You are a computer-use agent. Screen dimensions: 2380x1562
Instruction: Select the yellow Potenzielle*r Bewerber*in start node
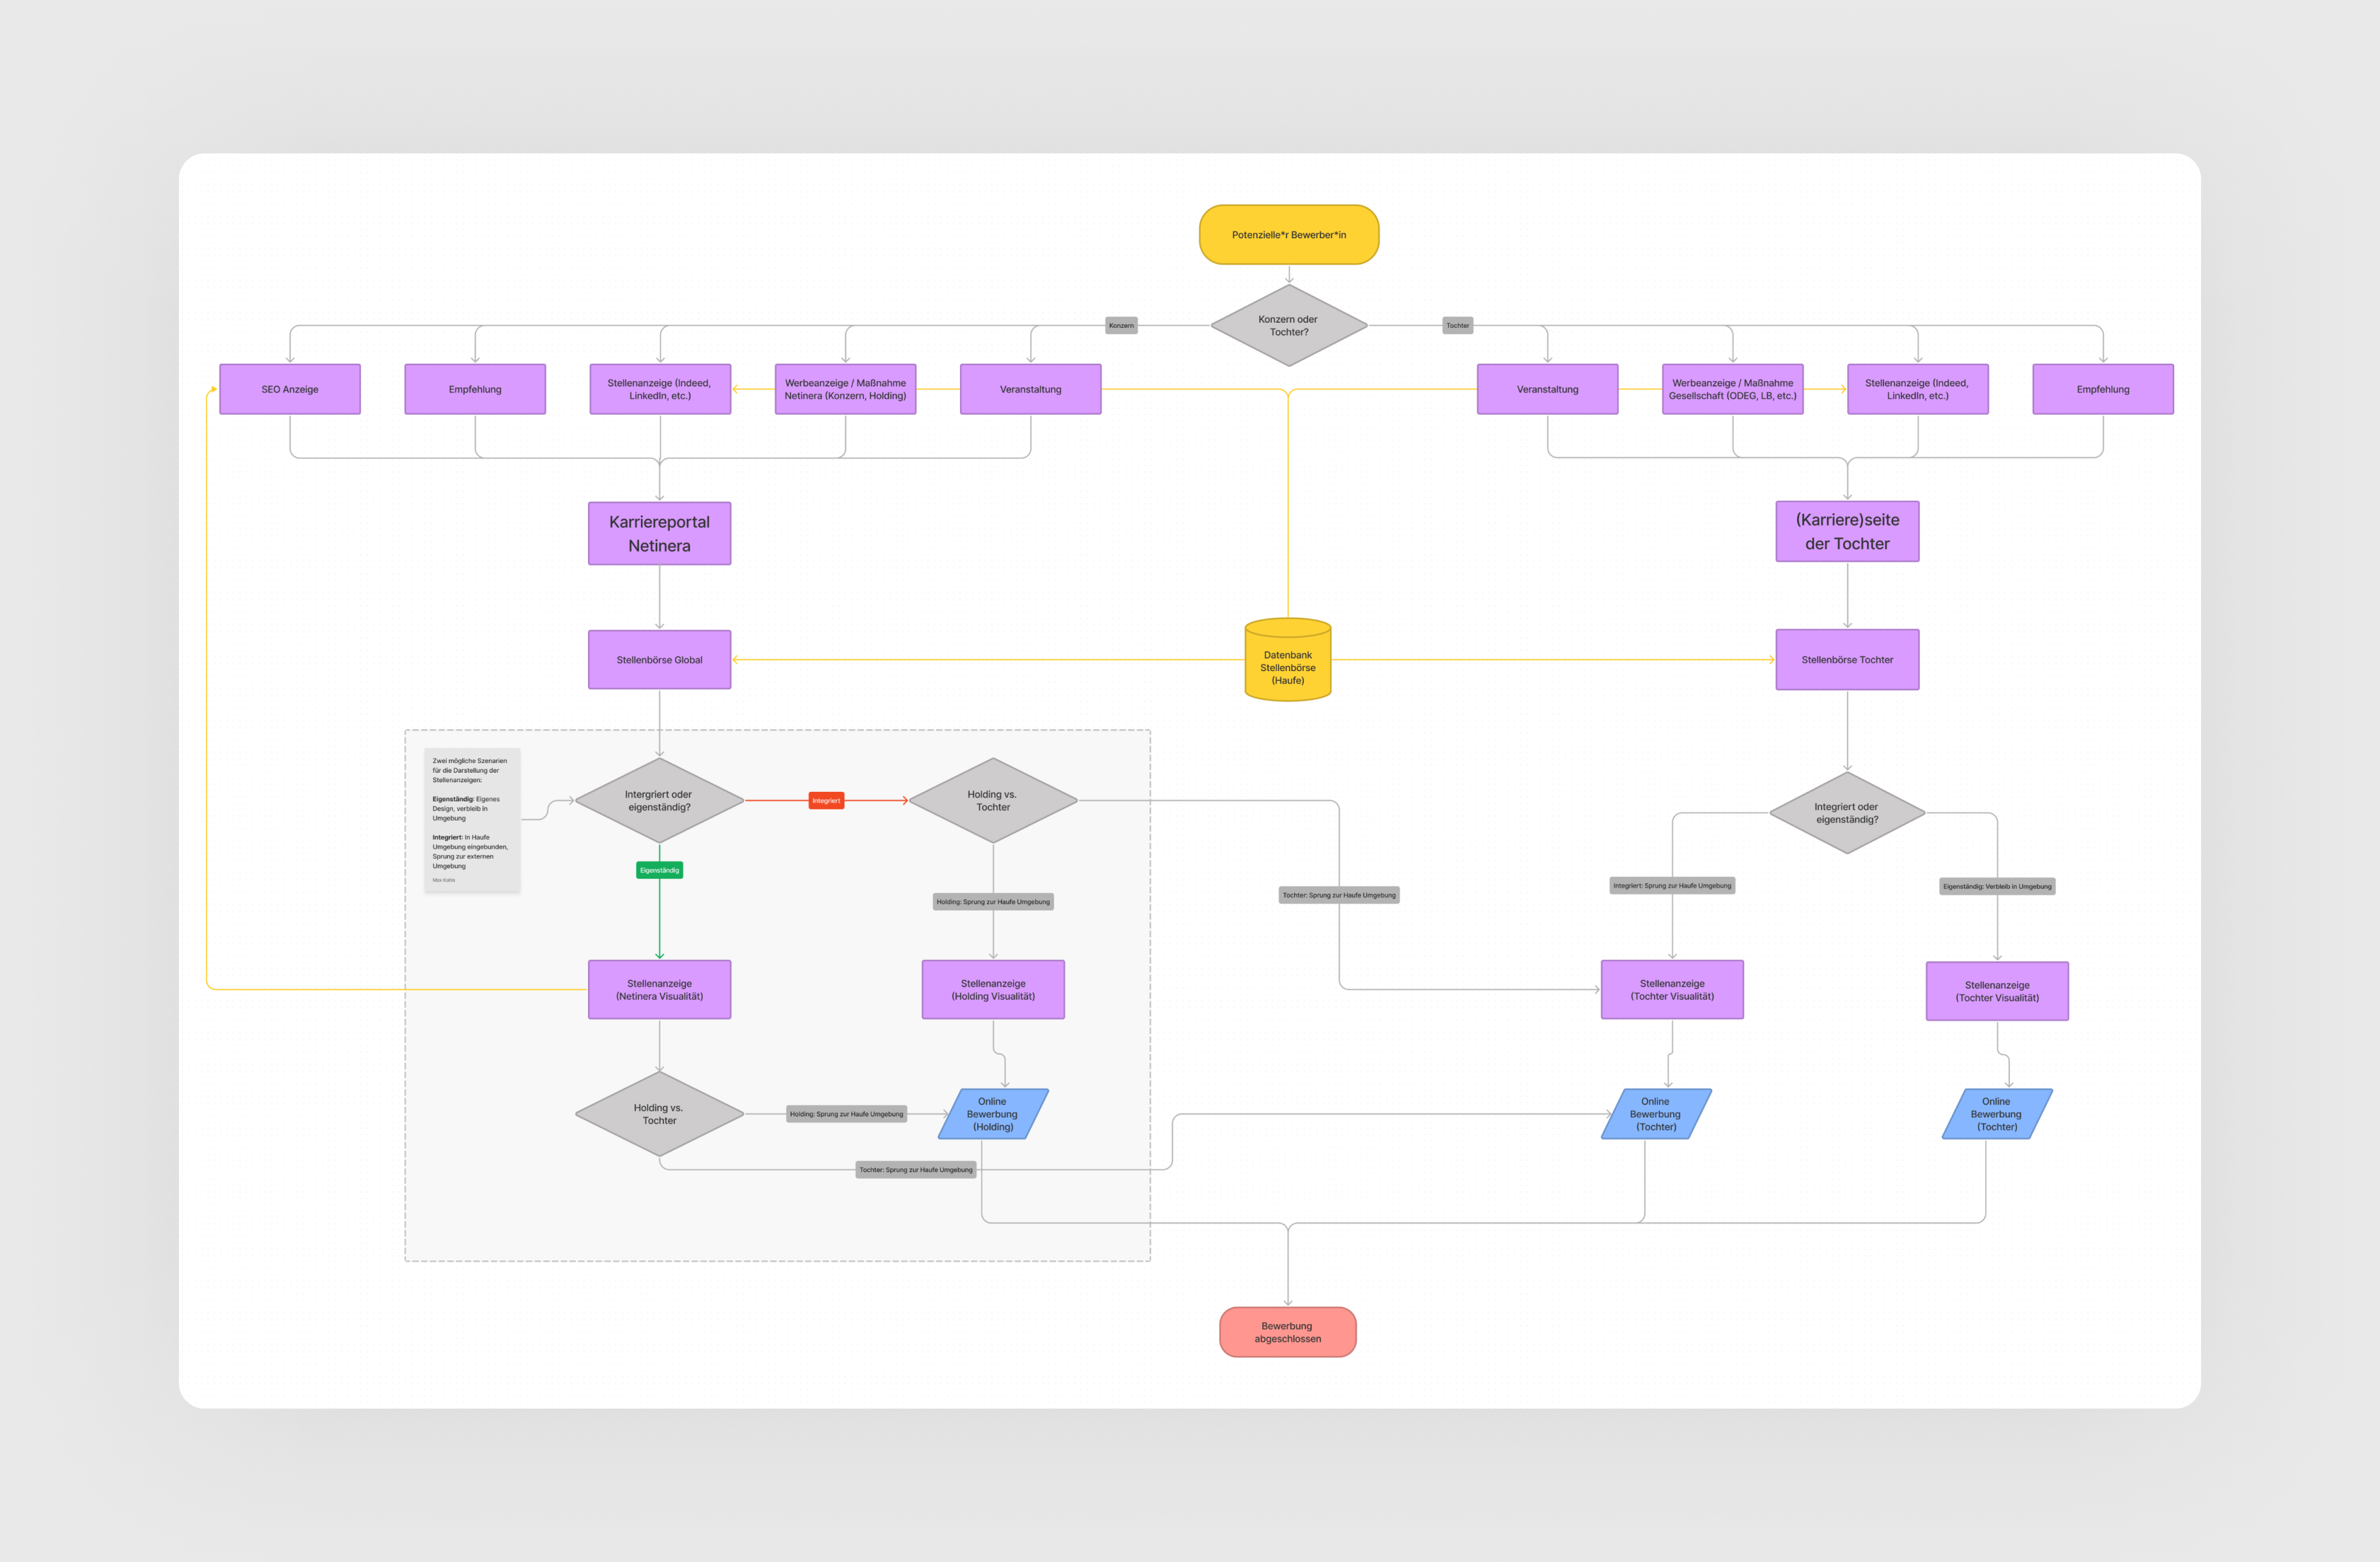(1288, 235)
